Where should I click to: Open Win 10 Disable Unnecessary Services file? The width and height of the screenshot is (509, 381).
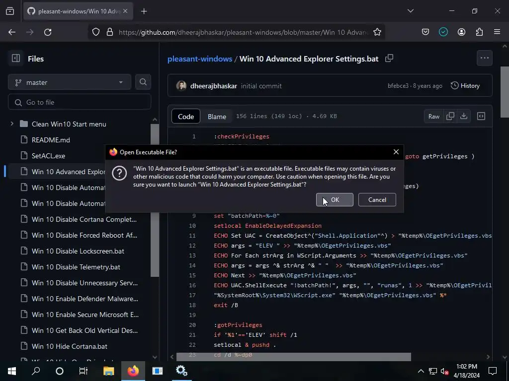point(85,283)
